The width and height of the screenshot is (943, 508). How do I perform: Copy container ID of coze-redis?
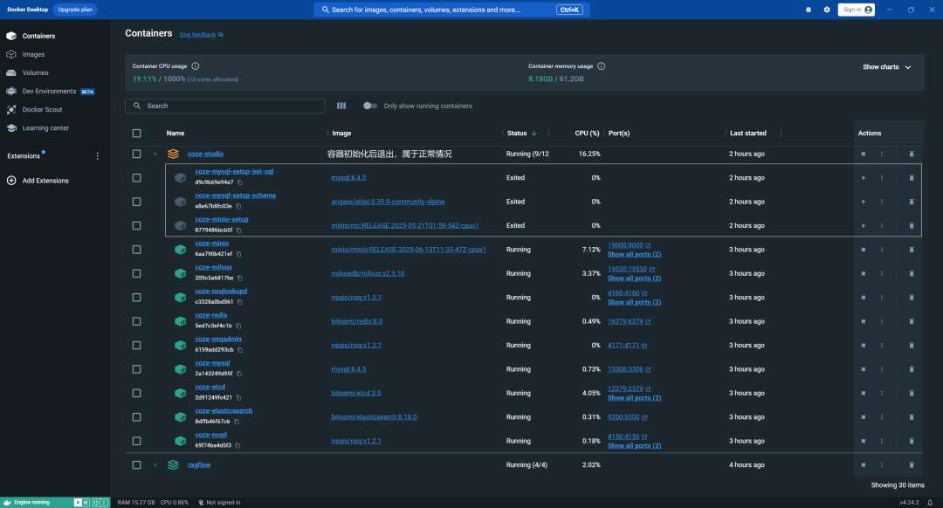[x=238, y=326]
